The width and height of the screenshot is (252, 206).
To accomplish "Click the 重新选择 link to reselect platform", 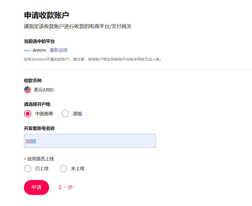I will point(59,50).
